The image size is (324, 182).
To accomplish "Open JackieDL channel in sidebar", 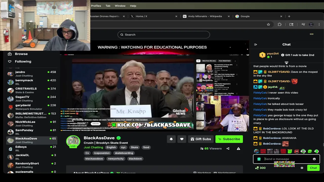I will (32, 157).
